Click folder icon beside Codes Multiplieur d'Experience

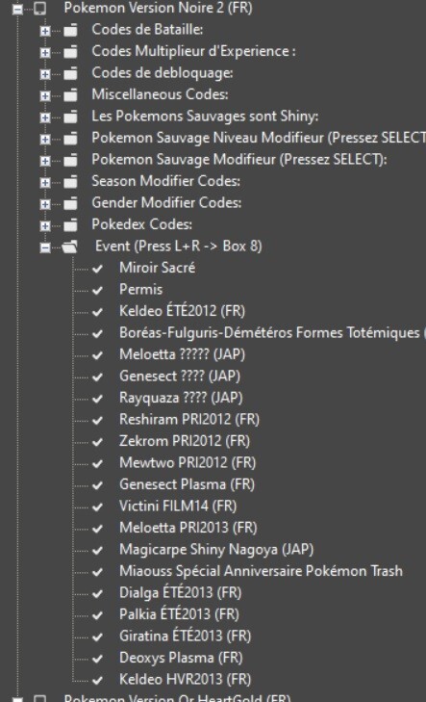70,52
